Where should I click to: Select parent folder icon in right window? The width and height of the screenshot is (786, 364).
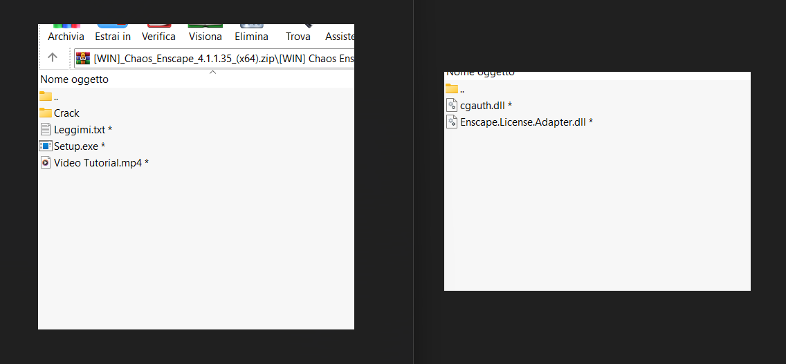[452, 89]
